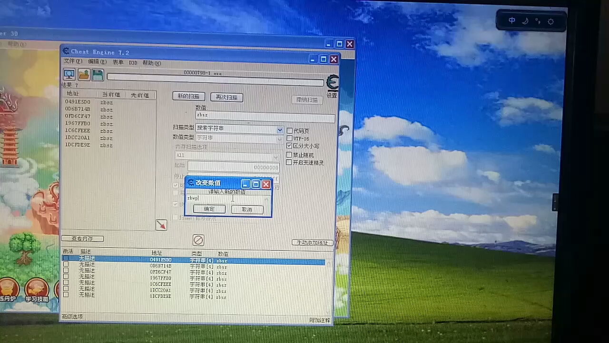Toggle the 禁止随机 checkbox
The height and width of the screenshot is (343, 609).
[289, 155]
